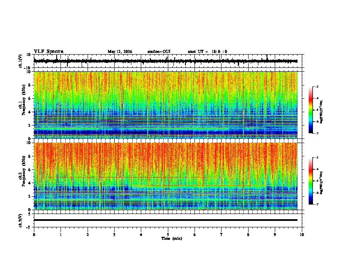340x263 pixels.
Task: Select the May 12, 2026 date label
Action: pyautogui.click(x=120, y=52)
